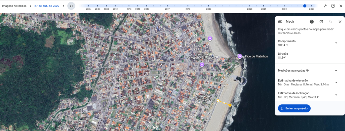Go to next historical image date
345x131 pixels.
[63, 6]
